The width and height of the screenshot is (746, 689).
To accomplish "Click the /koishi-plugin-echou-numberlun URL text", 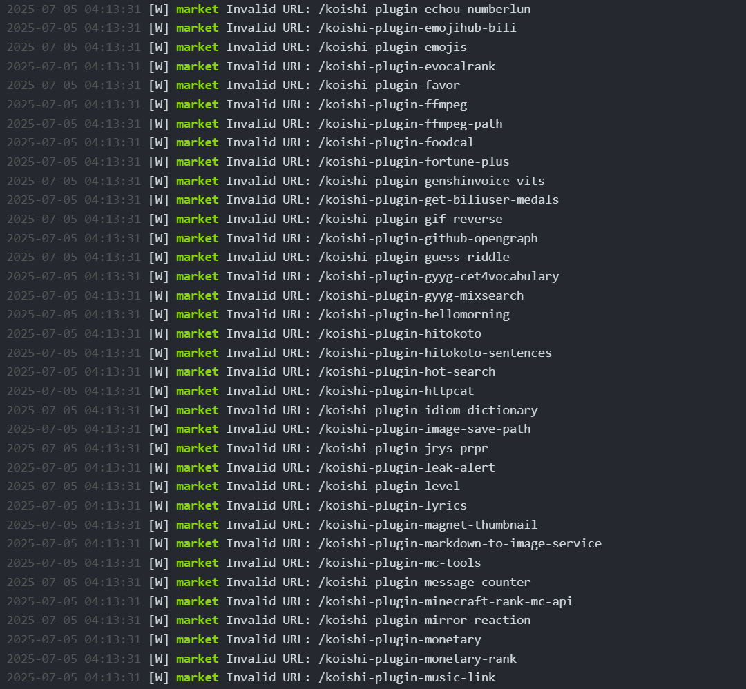I will (x=424, y=9).
